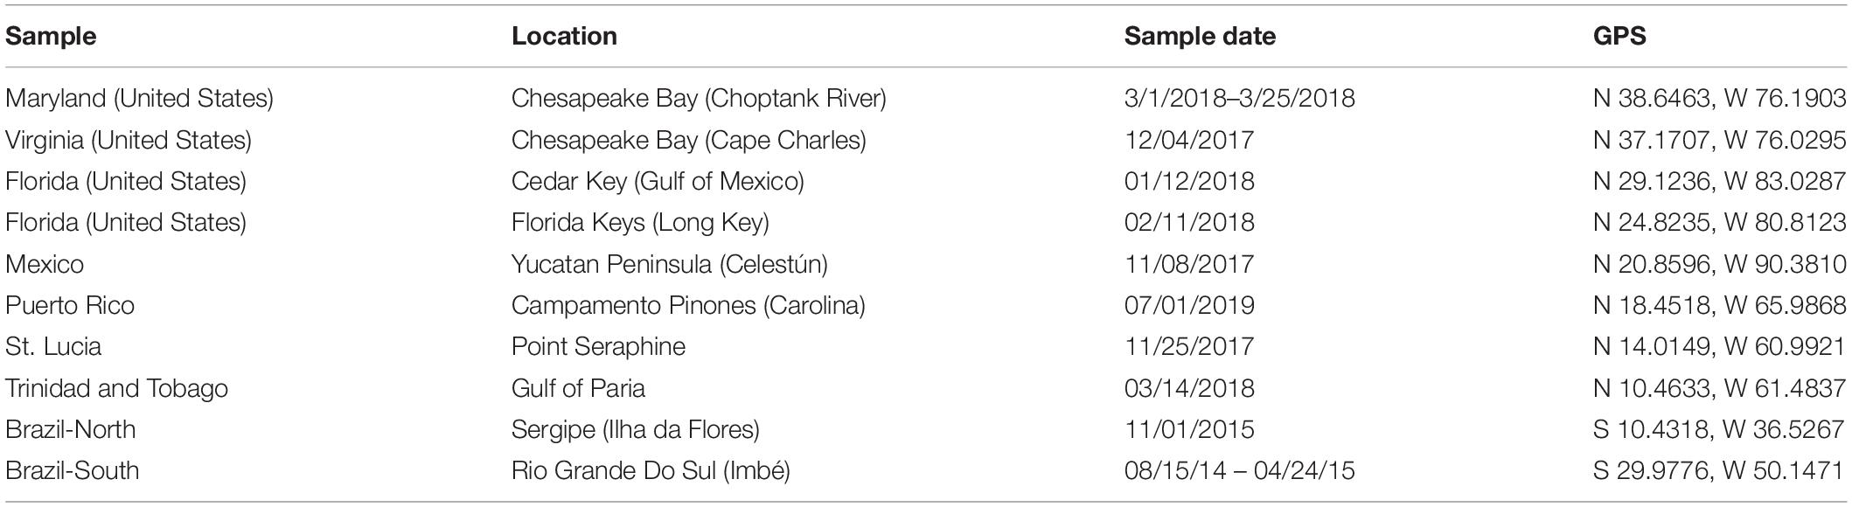Click Chesapeake Bay (Choptank River) location

coord(699,99)
